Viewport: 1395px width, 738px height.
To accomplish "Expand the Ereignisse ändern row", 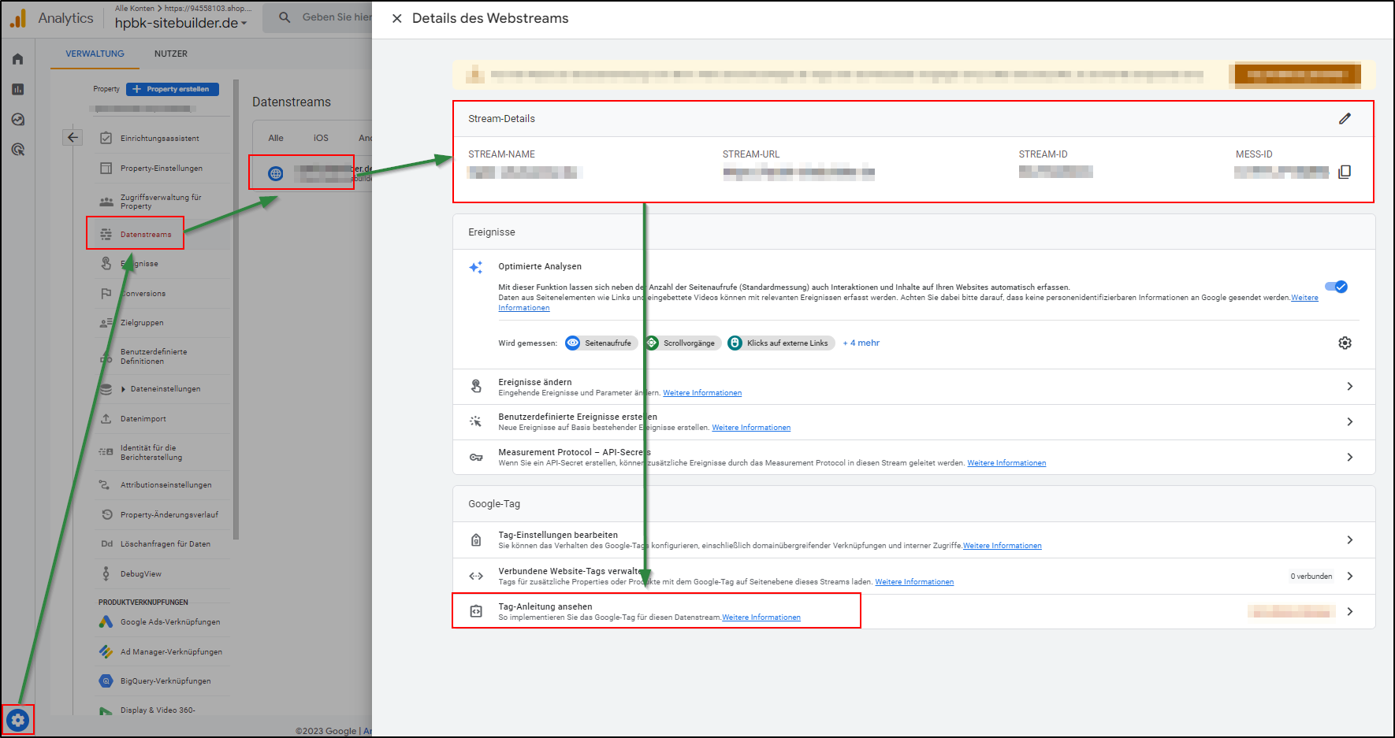I will click(1349, 386).
